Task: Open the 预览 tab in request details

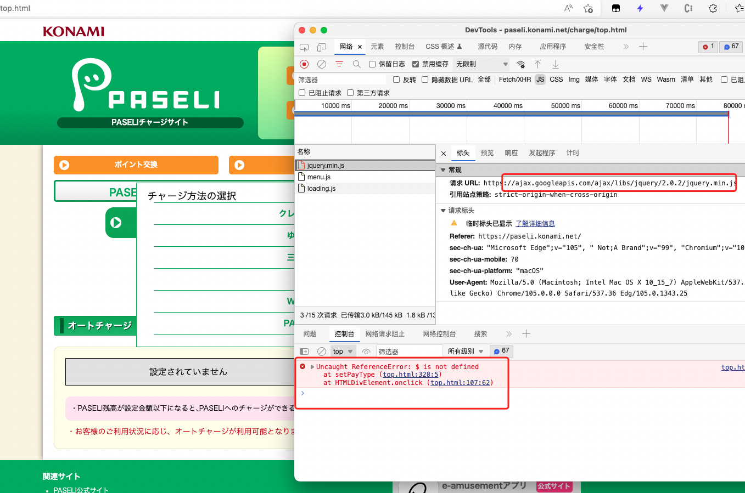Action: point(487,153)
